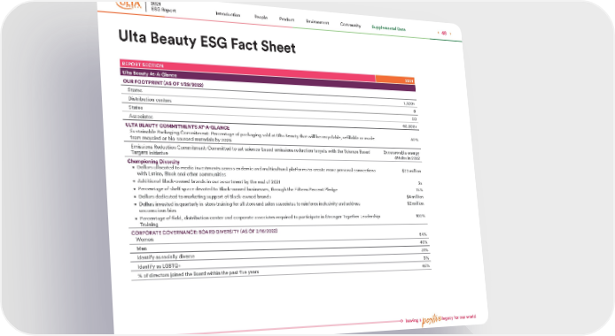Click the handwritten 'positive' footer logo

[431, 319]
